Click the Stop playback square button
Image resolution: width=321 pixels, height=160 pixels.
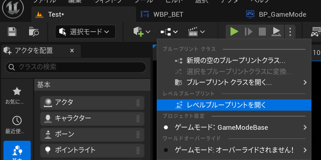click(262, 31)
